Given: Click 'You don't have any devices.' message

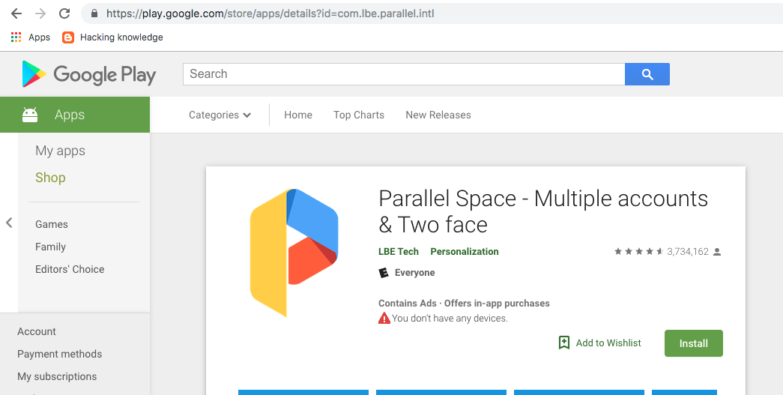Looking at the screenshot, I should 450,318.
